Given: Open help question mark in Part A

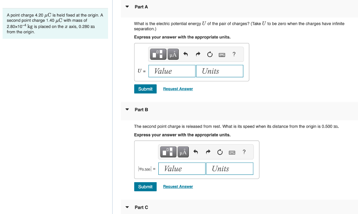Looking at the screenshot, I should [x=234, y=54].
